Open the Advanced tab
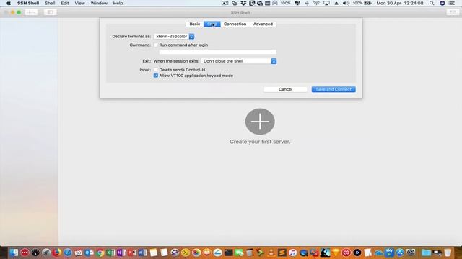Screen dimensions: 462x259 (x=263, y=24)
